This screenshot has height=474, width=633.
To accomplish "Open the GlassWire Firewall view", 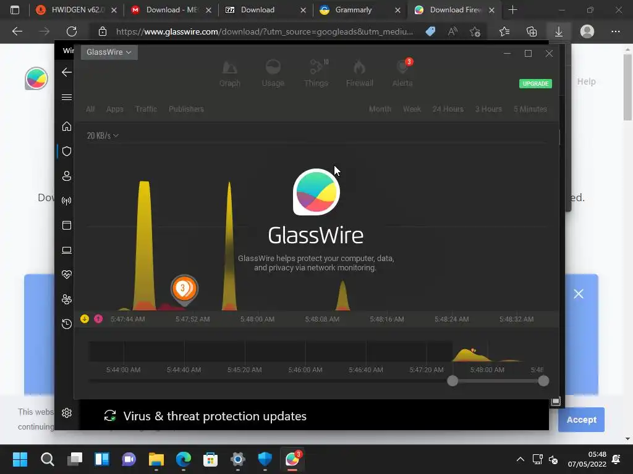I will point(359,73).
